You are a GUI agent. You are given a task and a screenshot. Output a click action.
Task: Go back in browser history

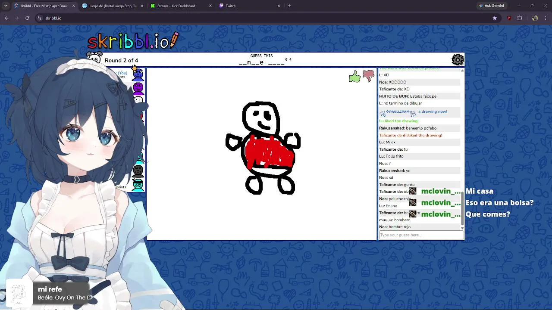click(6, 18)
